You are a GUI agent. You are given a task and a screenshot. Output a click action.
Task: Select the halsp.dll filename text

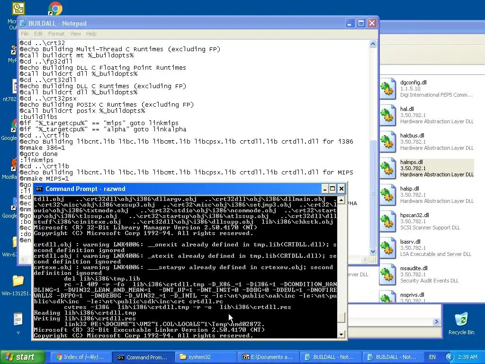coord(410,189)
